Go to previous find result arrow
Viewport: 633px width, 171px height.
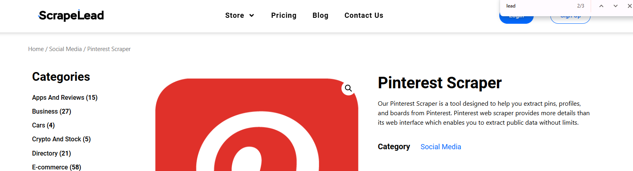pos(601,6)
